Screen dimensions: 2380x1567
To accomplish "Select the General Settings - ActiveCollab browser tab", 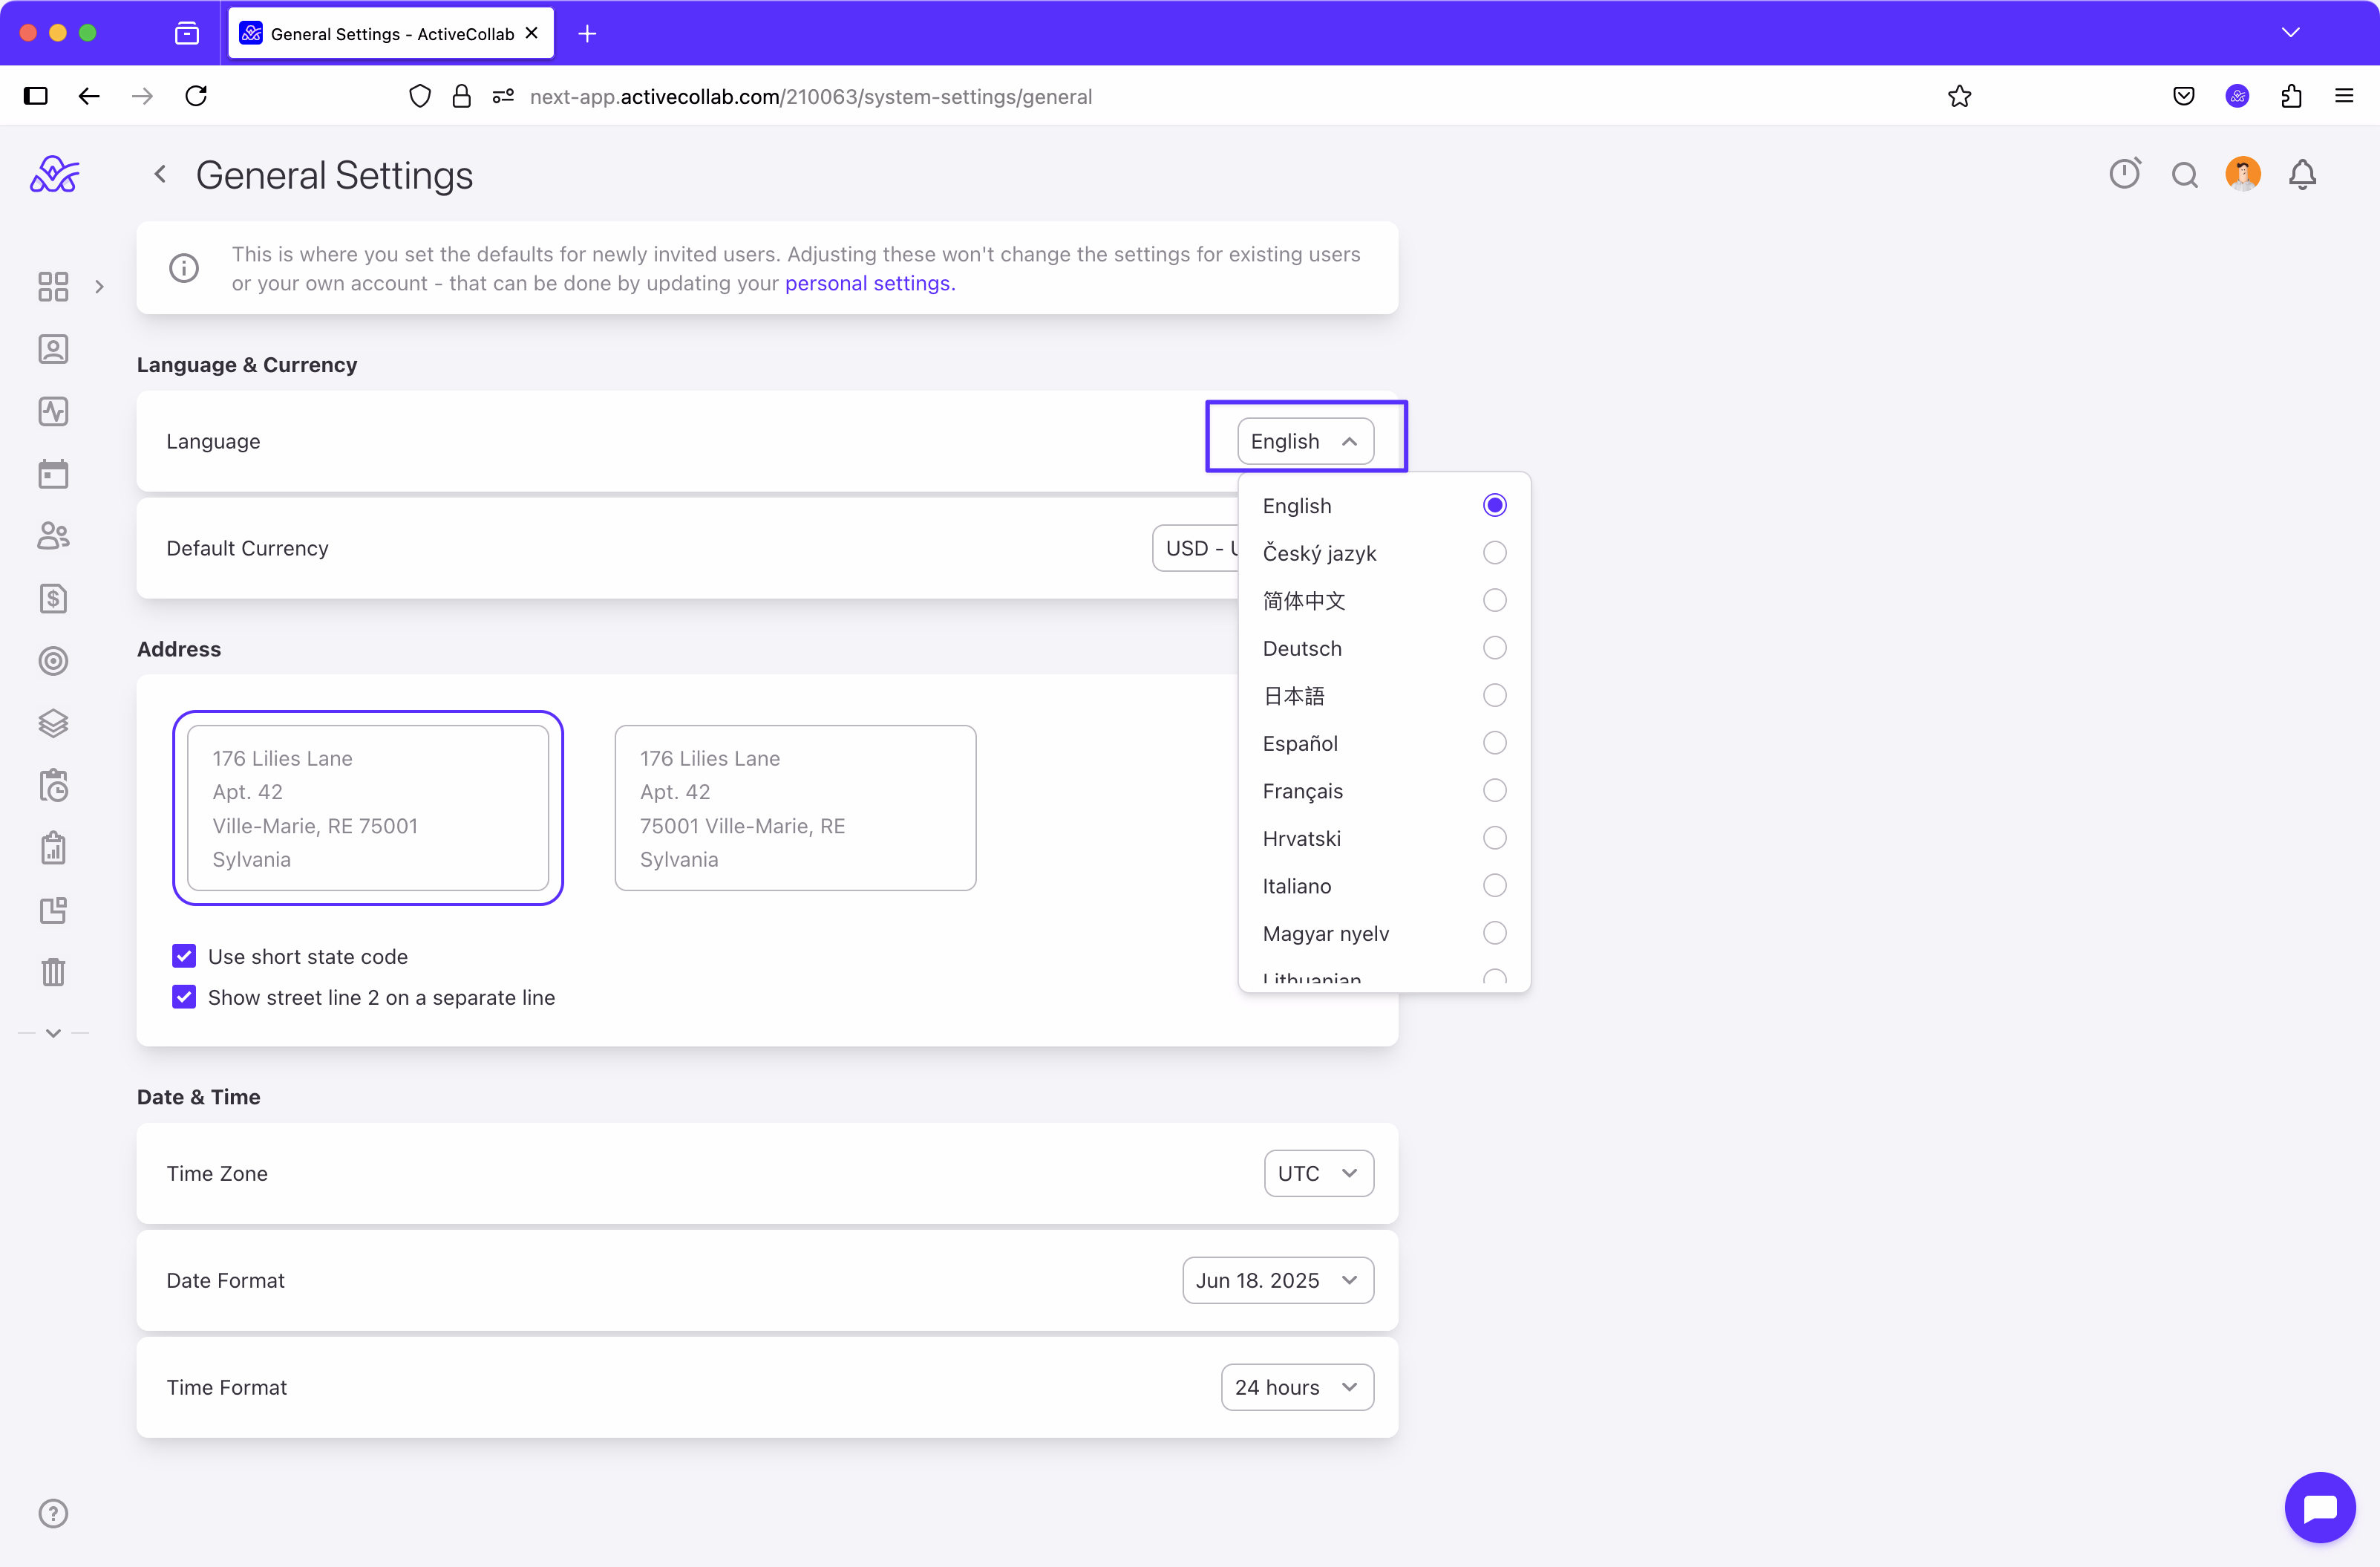I will (x=391, y=33).
